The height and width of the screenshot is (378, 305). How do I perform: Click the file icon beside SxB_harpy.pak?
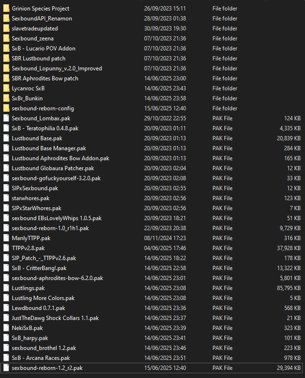[x=6, y=338]
